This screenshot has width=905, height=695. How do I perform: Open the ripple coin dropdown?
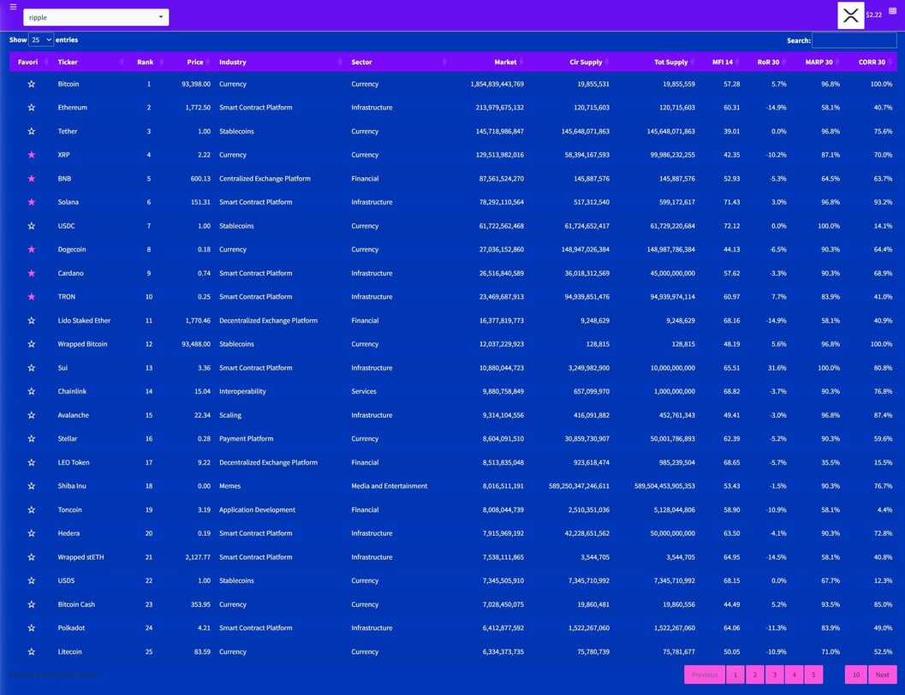point(96,17)
